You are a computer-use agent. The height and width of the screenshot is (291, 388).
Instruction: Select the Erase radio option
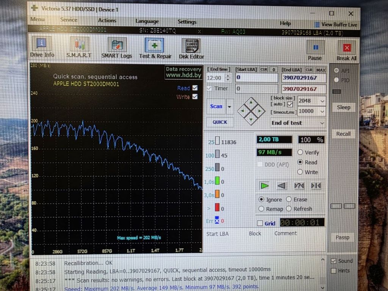tap(289, 199)
